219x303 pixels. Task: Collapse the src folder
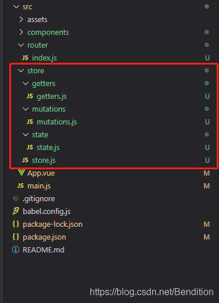pos(16,7)
